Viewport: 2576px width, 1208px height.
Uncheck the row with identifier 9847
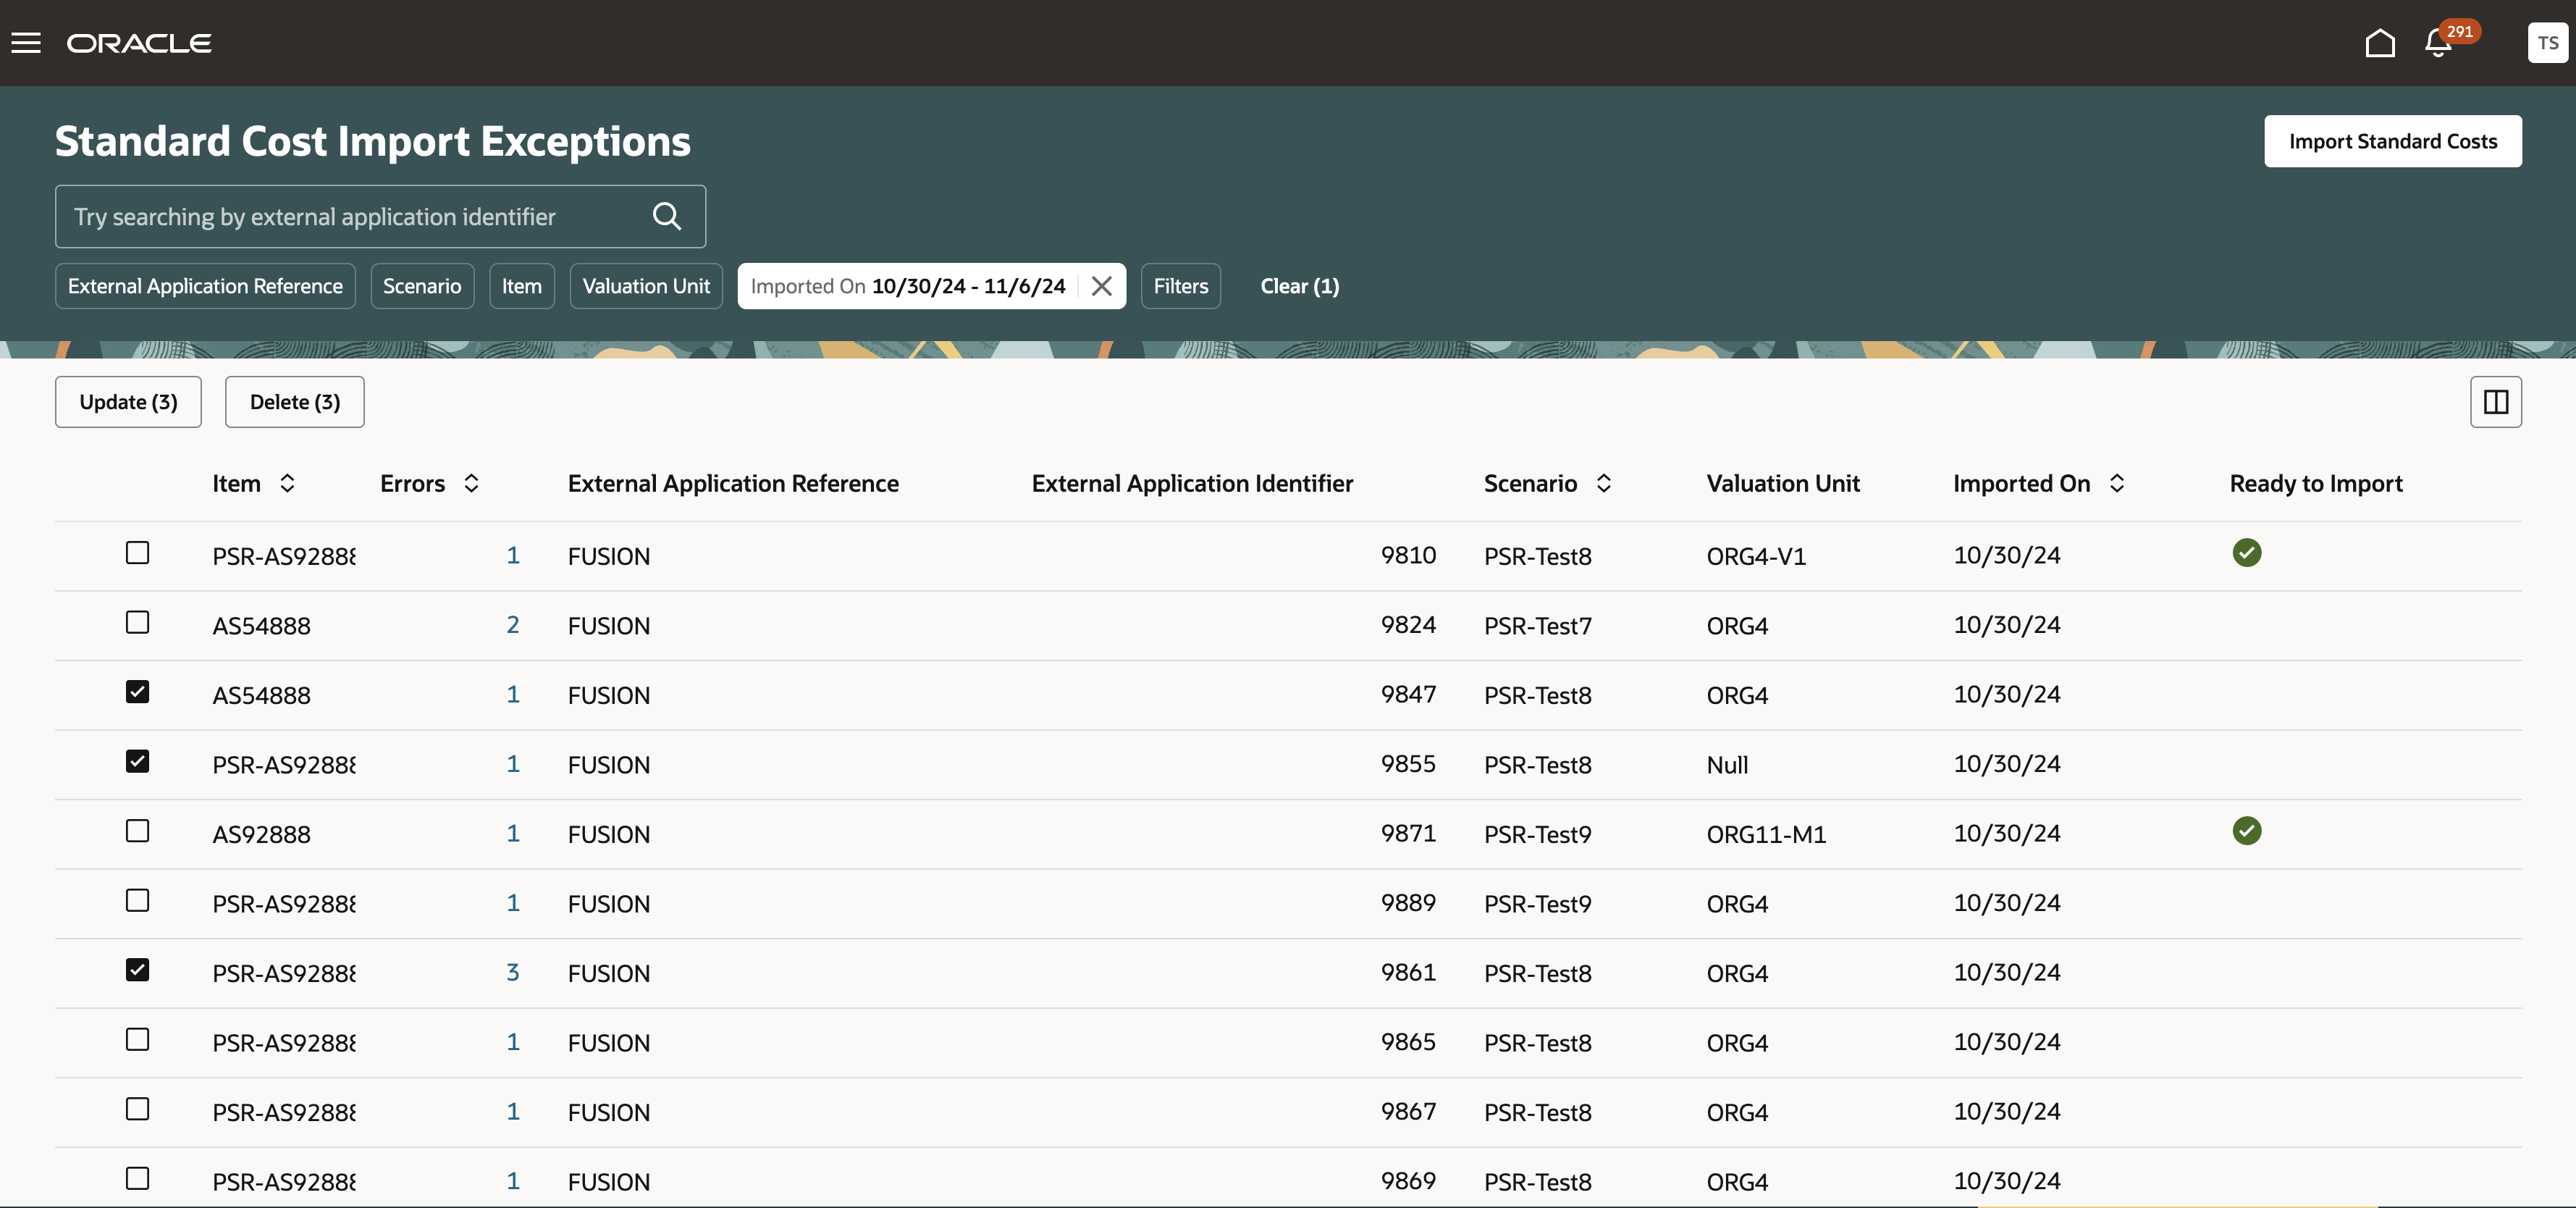point(137,692)
